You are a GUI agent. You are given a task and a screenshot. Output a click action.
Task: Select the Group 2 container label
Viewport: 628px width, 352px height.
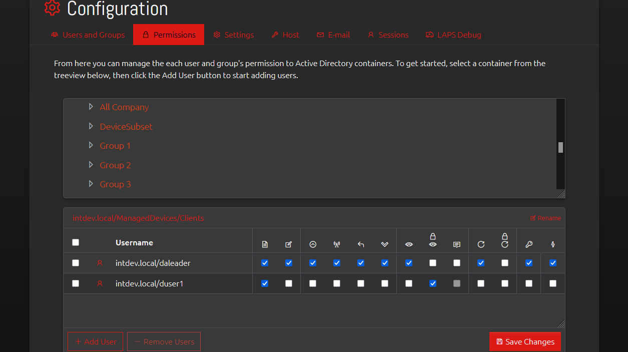click(116, 165)
